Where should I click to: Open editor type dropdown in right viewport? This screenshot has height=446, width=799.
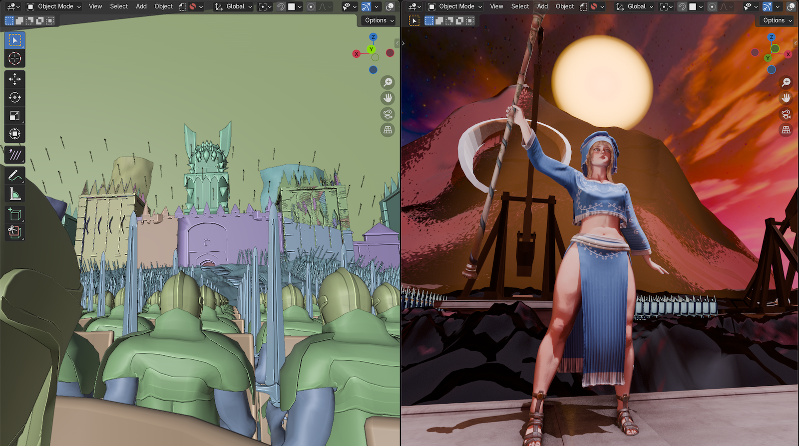414,6
